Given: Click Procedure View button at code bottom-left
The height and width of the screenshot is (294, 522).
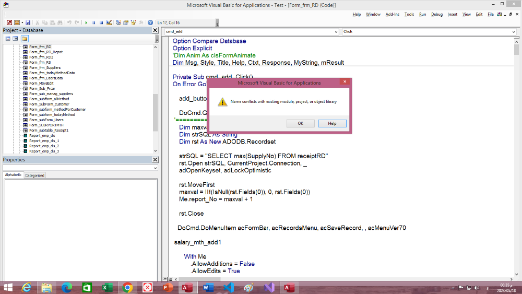Looking at the screenshot, I should tap(165, 279).
